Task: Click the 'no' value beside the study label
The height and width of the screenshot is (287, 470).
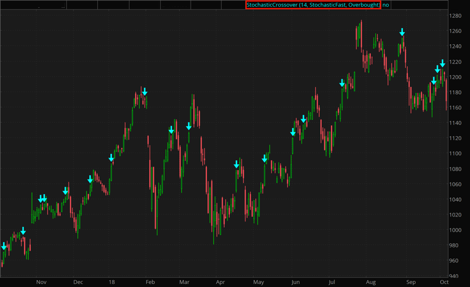Action: 386,5
